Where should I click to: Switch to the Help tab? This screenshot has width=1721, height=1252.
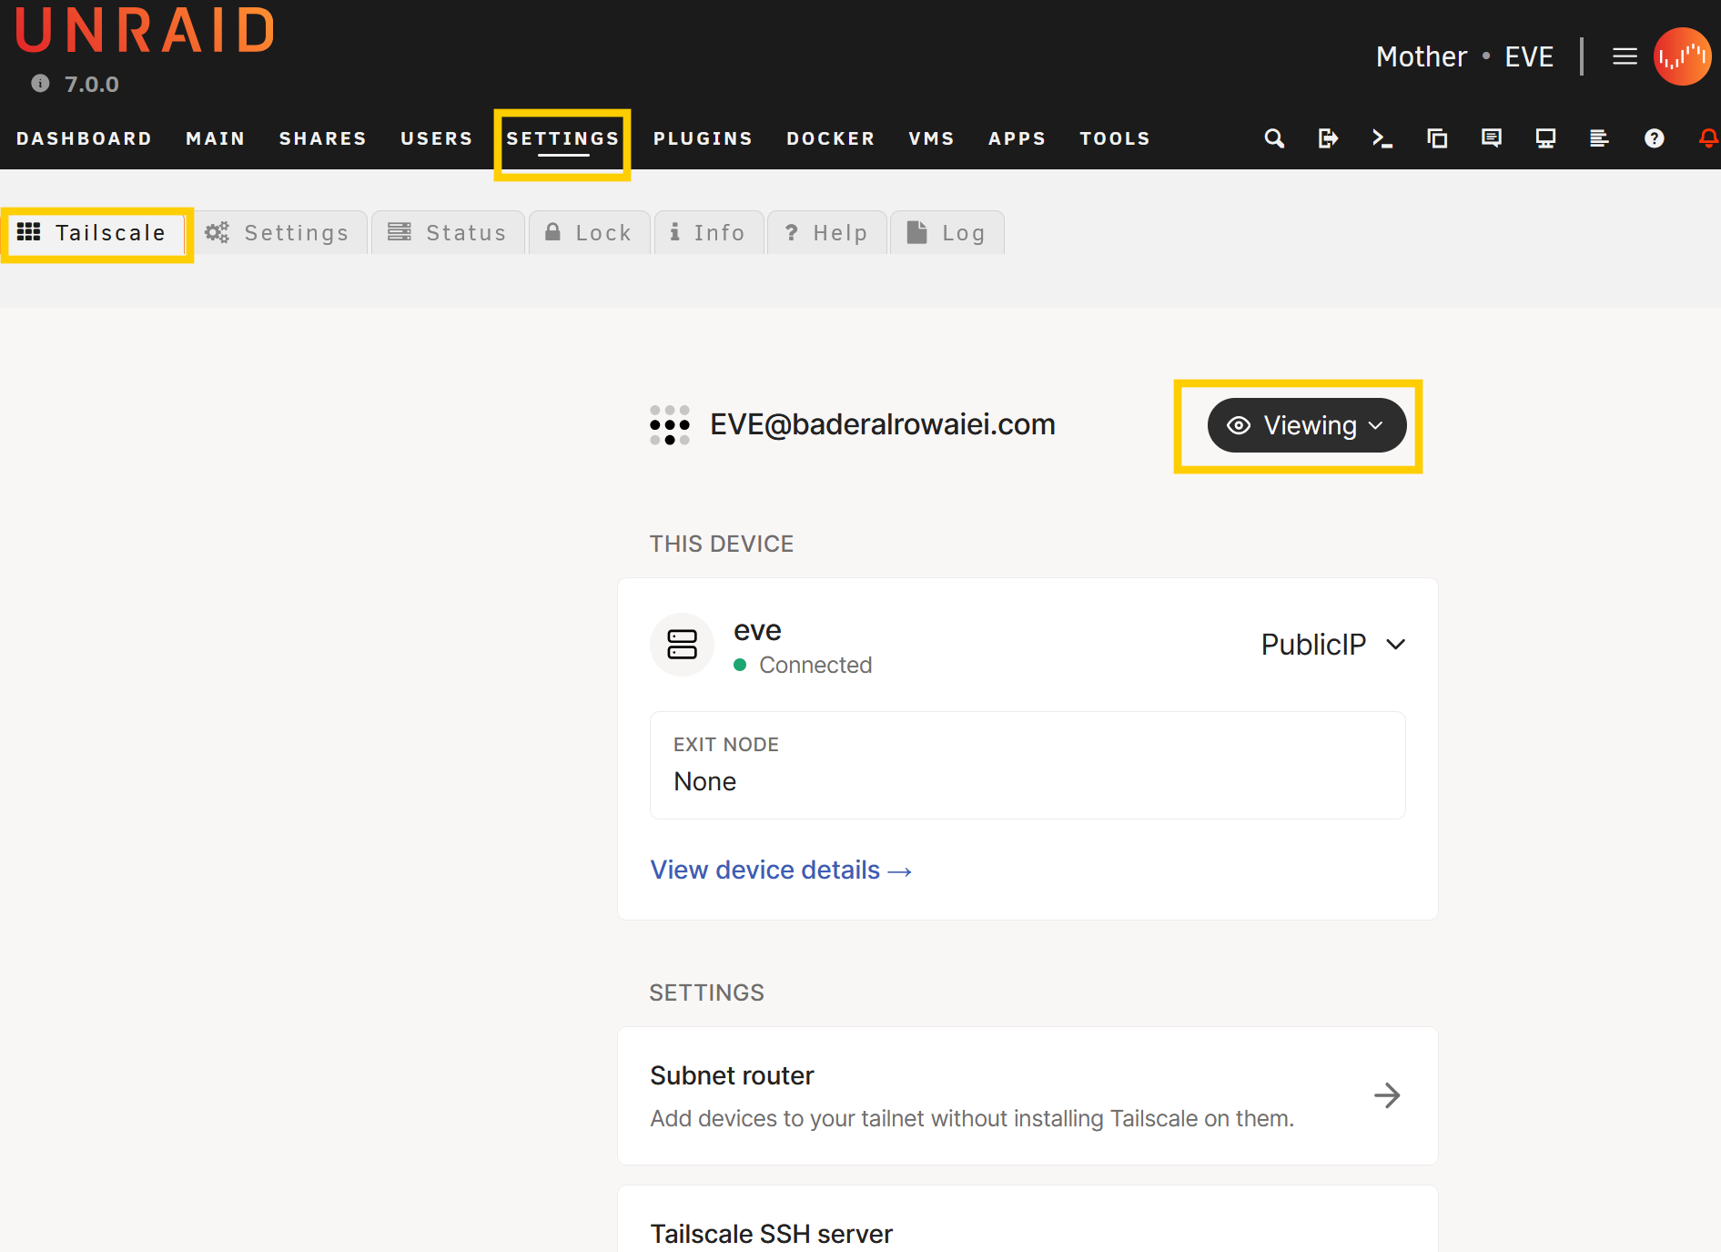coord(827,233)
